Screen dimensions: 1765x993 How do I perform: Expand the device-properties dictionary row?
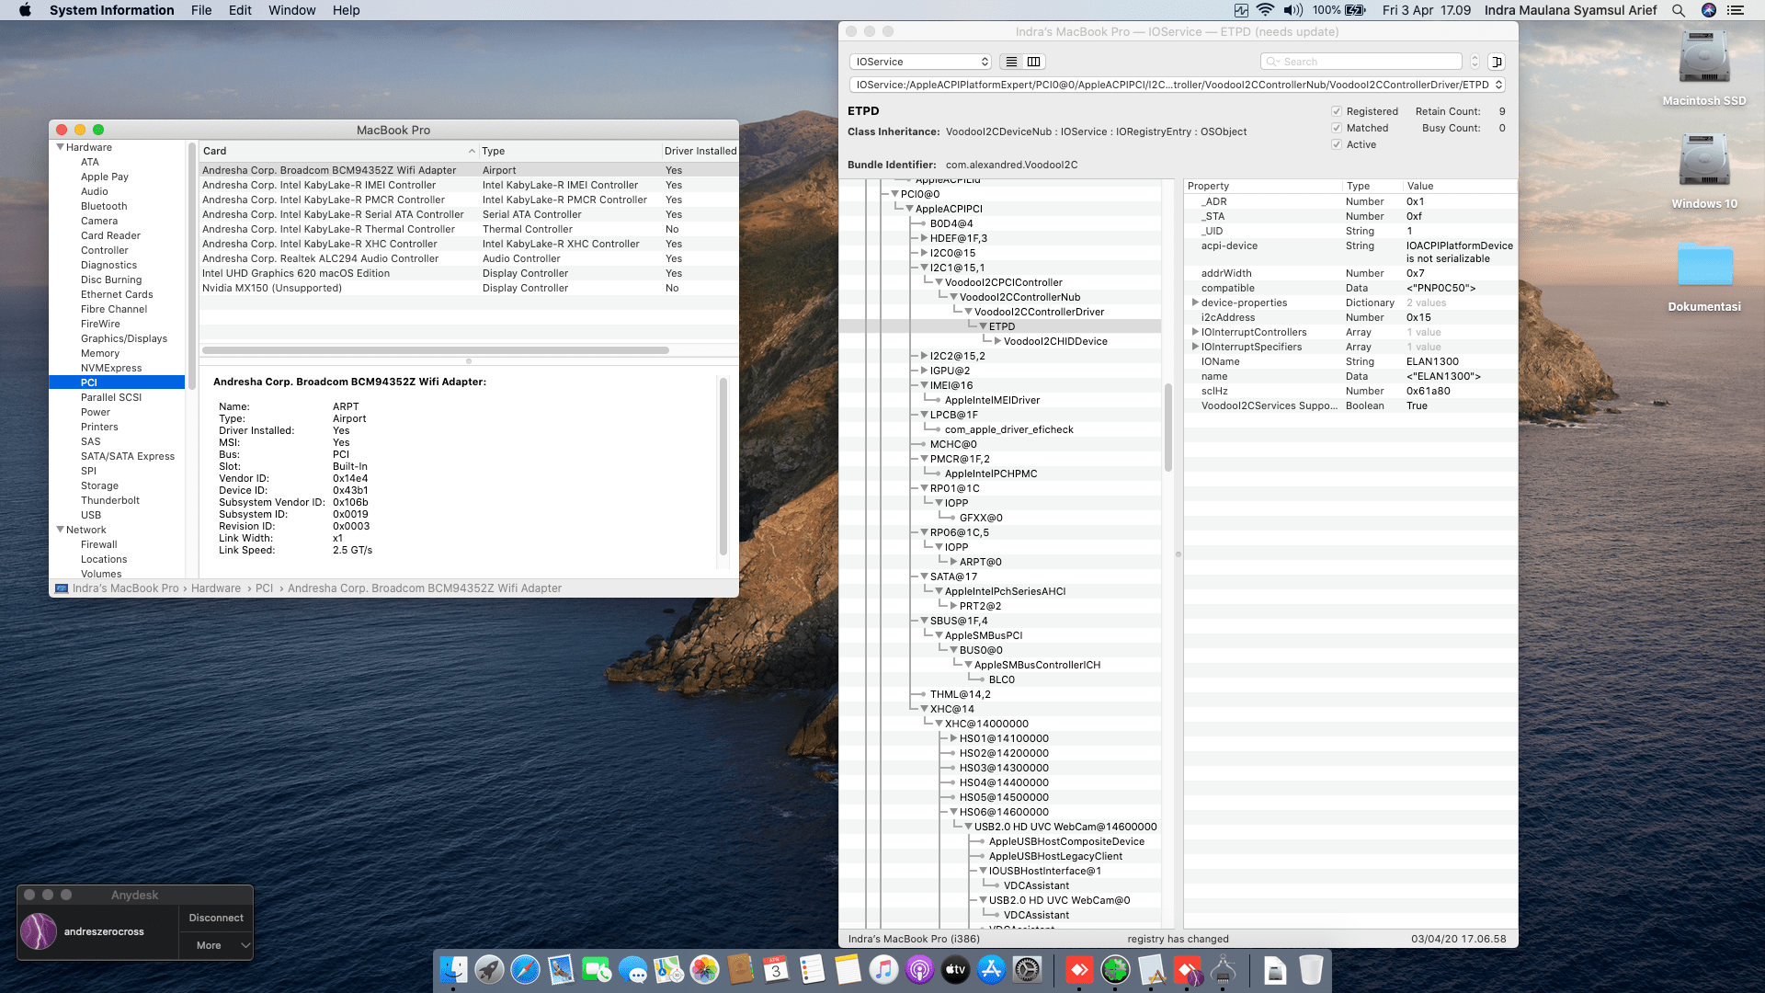point(1194,302)
